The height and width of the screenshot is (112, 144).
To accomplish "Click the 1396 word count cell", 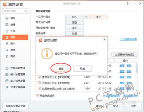I will click(87, 89).
